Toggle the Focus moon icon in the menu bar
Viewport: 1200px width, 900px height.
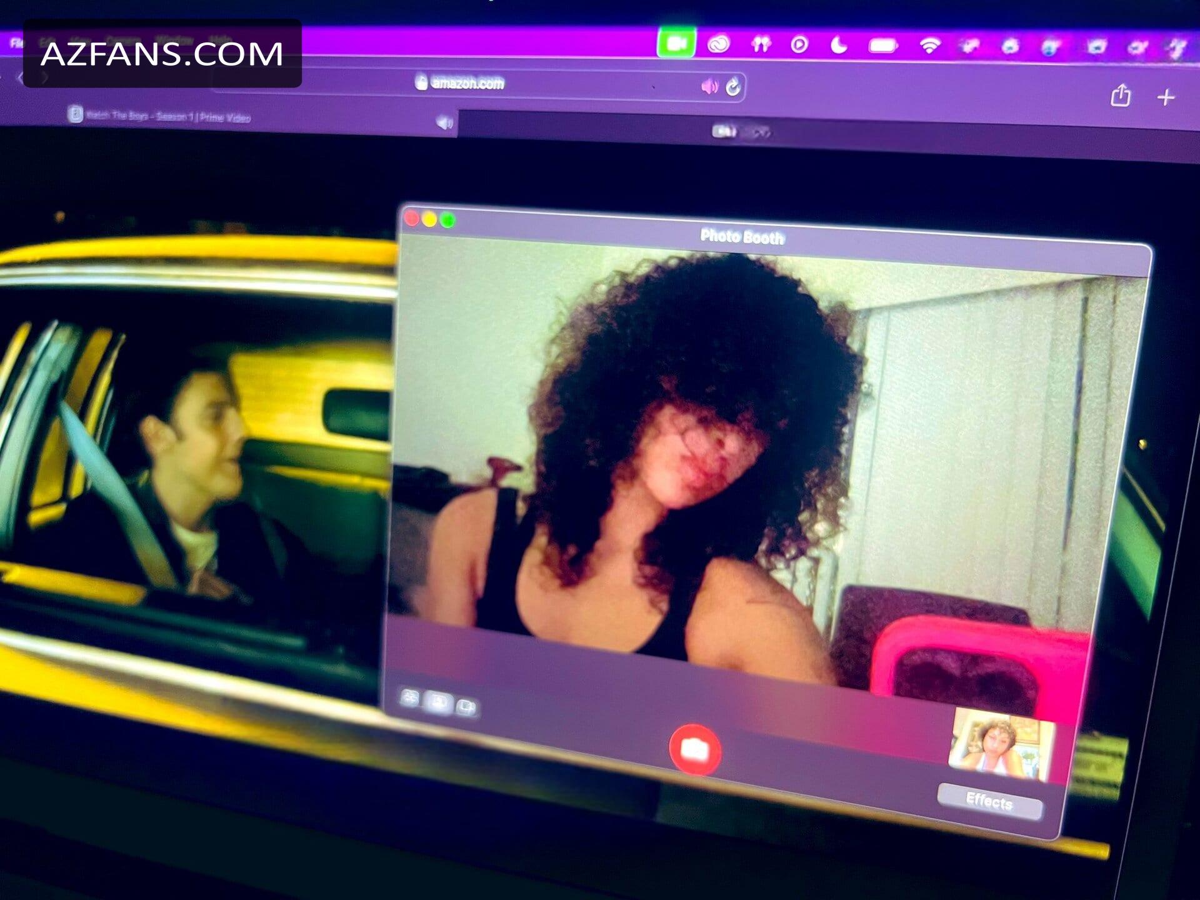pos(839,44)
